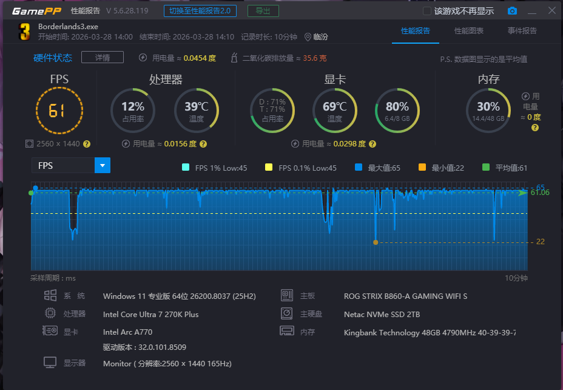Click the CO2 emission bottle icon
This screenshot has height=390, width=563.
click(234, 58)
